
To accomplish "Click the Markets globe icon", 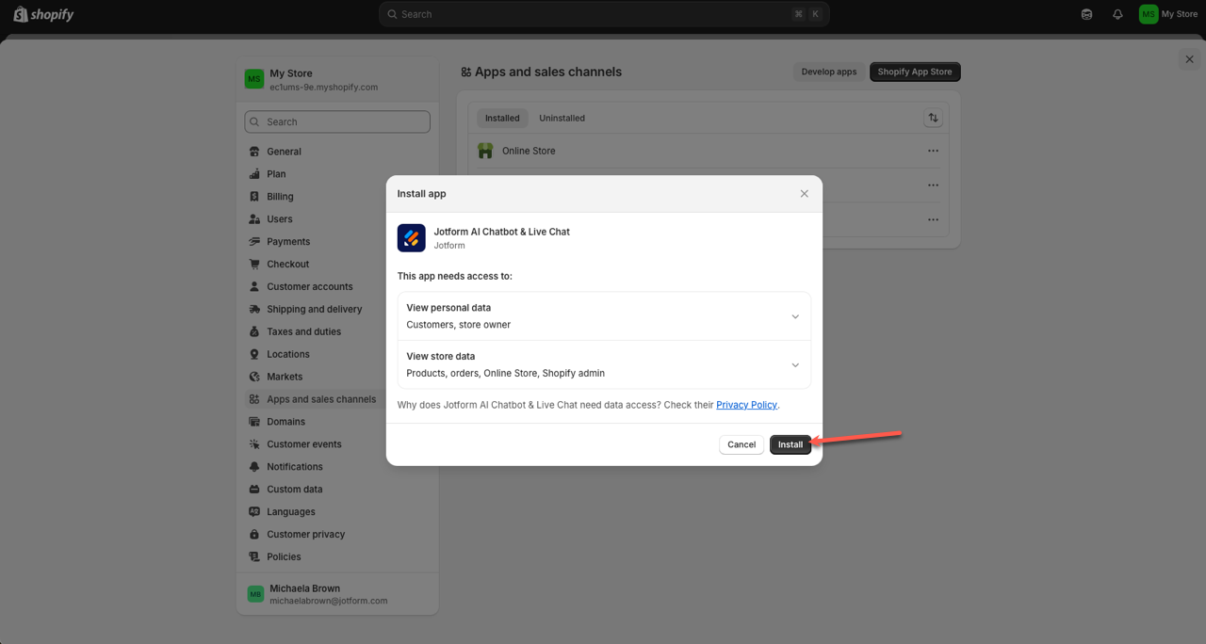I will click(254, 378).
